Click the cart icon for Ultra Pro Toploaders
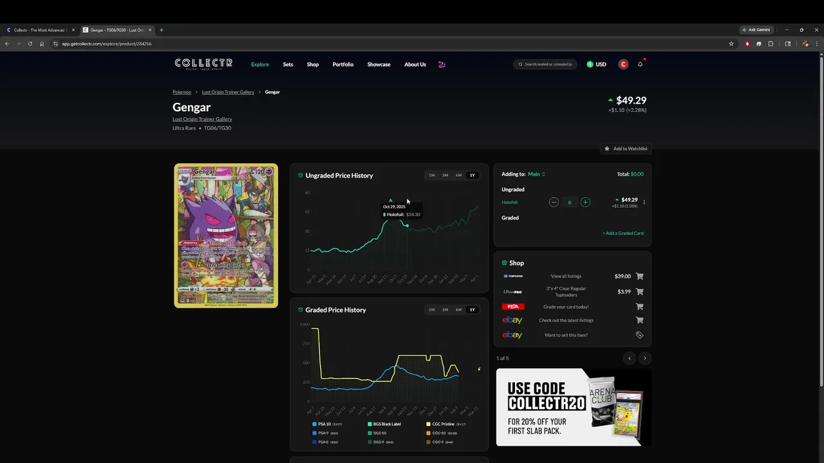 coord(639,292)
